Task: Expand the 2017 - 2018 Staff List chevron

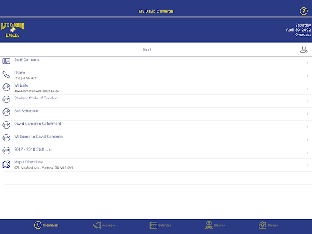Action: click(307, 152)
